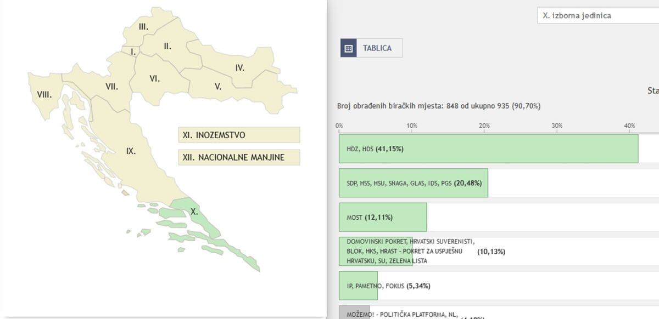Click district IV. region on the map
Viewport: 659px width, 319px height.
[239, 68]
